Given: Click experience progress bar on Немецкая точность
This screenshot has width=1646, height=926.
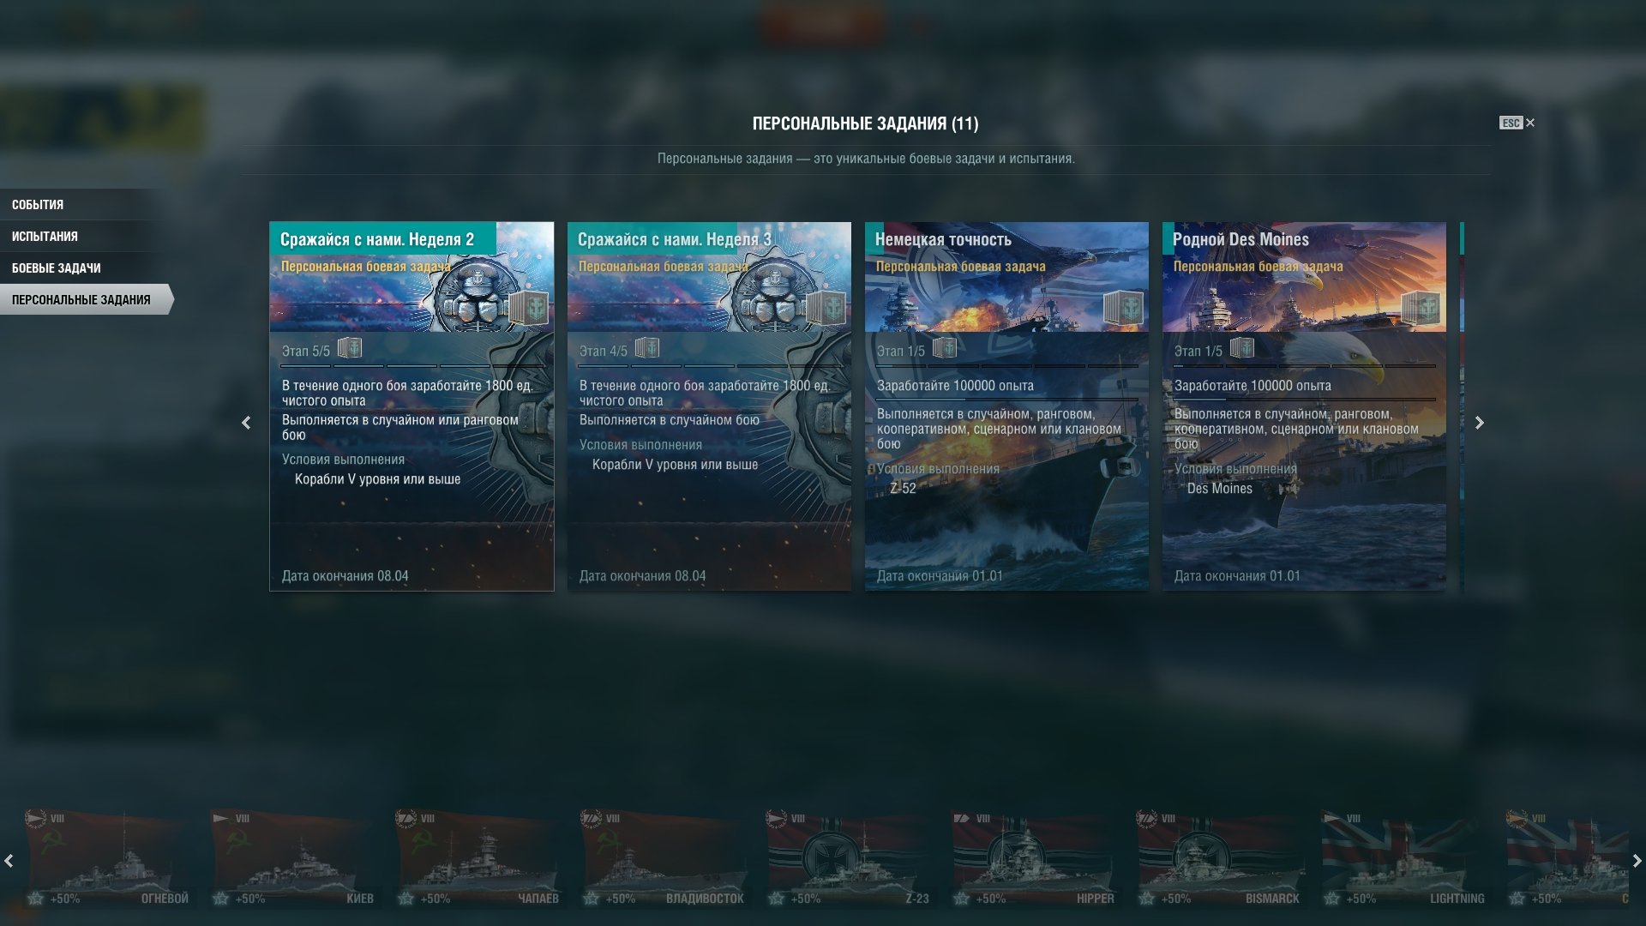Looking at the screenshot, I should point(1007,400).
